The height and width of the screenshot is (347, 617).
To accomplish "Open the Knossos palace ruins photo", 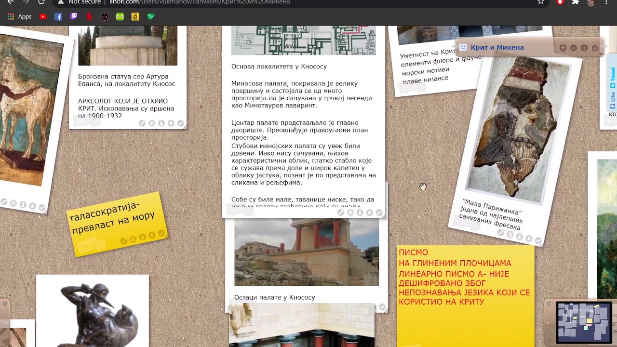I will pyautogui.click(x=307, y=253).
